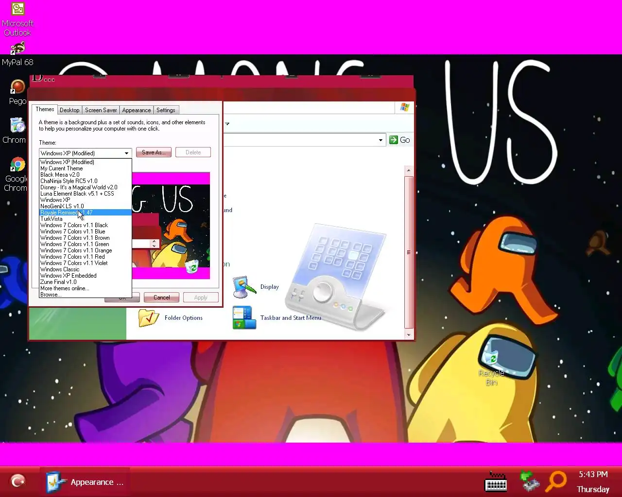Viewport: 622px width, 497px height.
Task: Open the Settings tab
Action: click(x=166, y=110)
